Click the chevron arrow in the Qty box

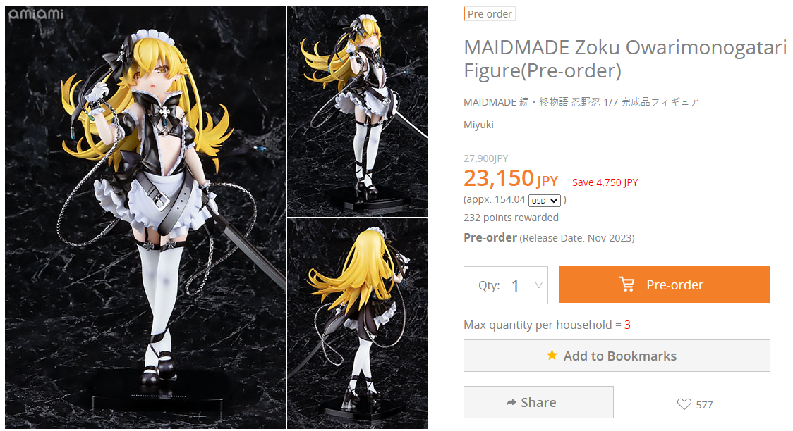pos(538,286)
